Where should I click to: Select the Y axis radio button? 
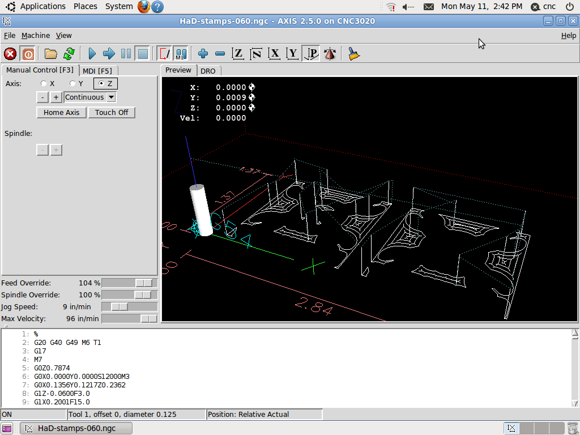[x=72, y=84]
